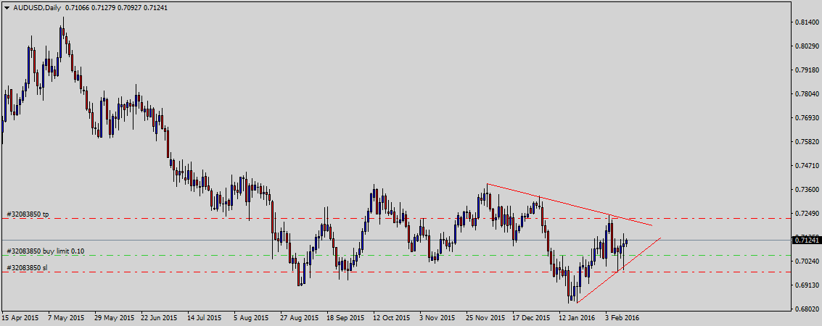Viewport: 822px width, 326px height.
Task: Select the #32083850 buy limit 0.10 label
Action: [x=45, y=251]
